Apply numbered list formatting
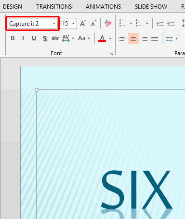 coord(139,23)
